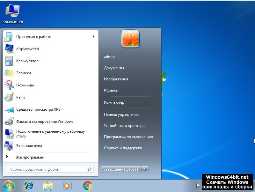Expand Все программы list

(29, 157)
